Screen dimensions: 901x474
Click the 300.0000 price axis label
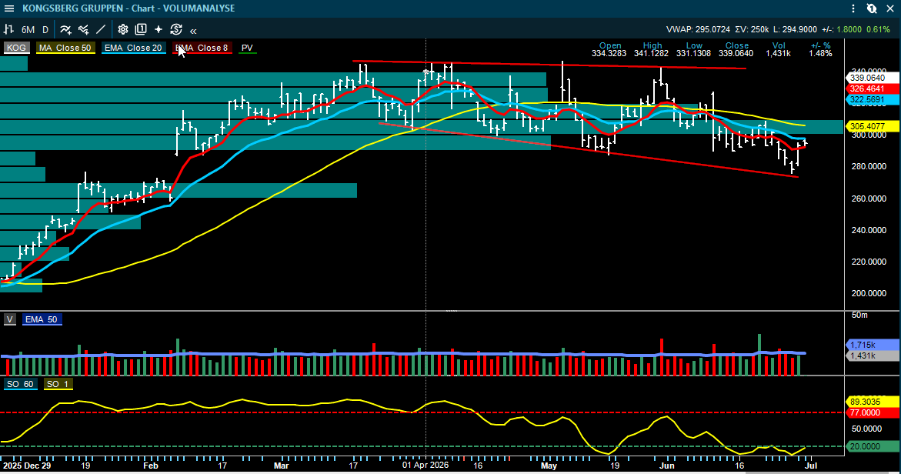pyautogui.click(x=868, y=135)
